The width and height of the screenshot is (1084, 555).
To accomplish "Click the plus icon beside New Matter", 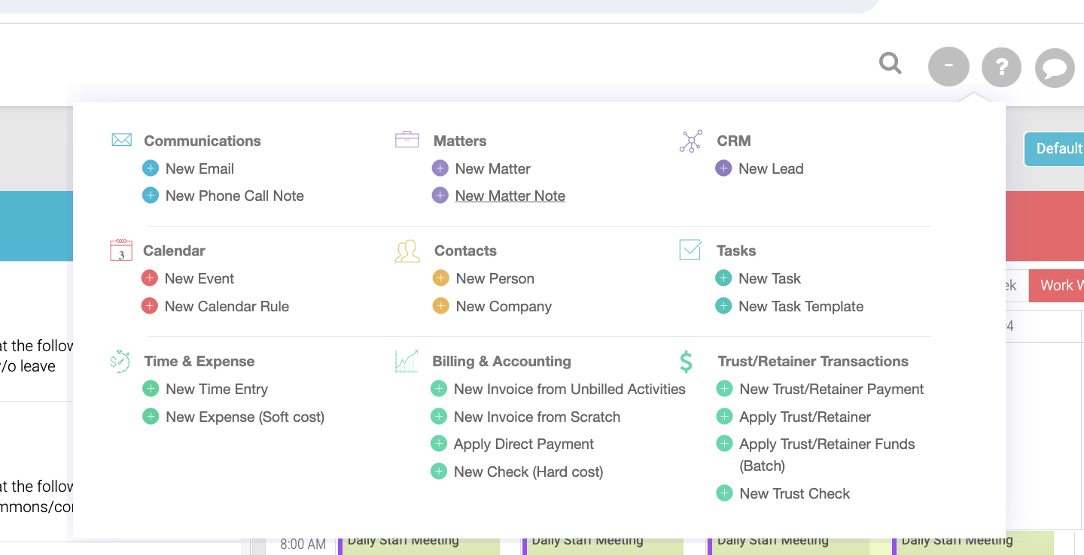I will point(440,168).
